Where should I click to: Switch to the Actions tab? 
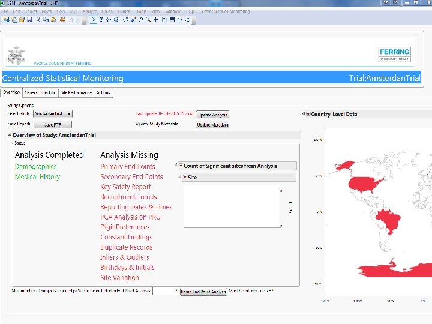103,92
